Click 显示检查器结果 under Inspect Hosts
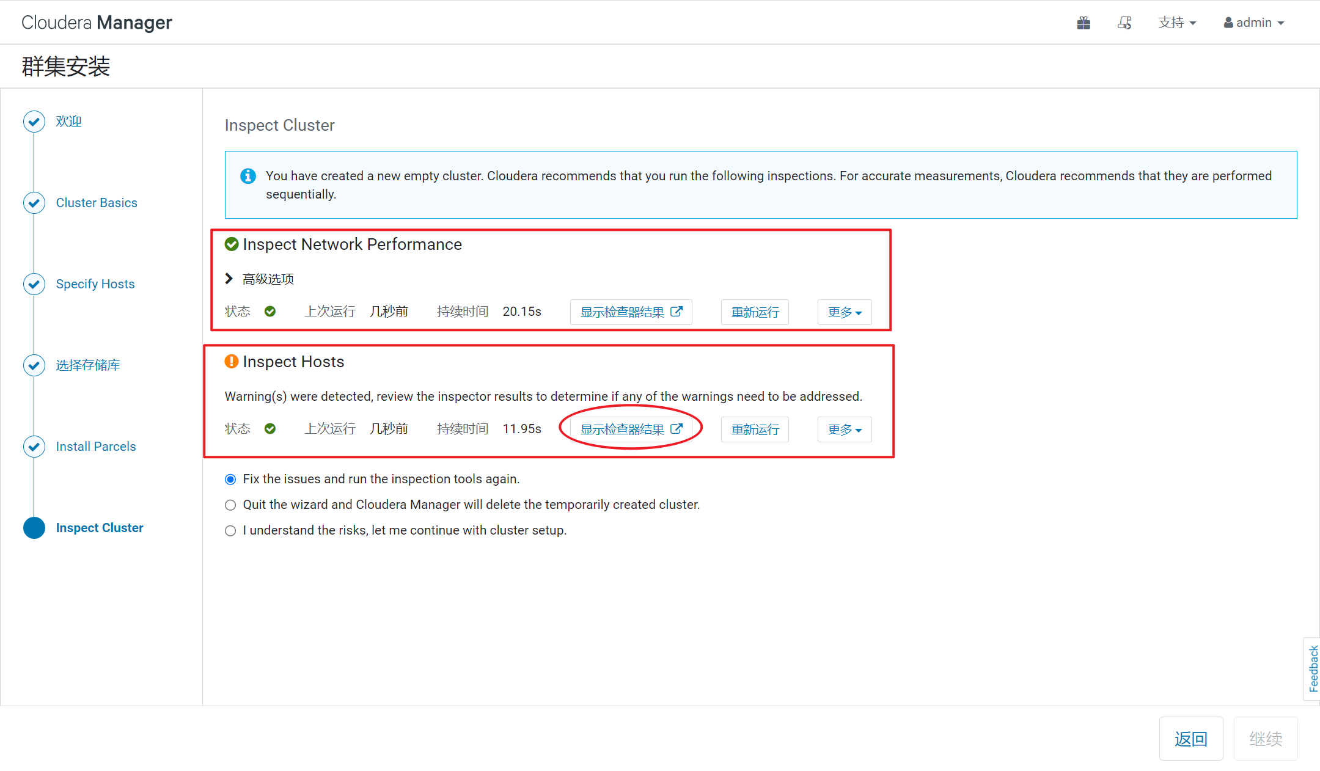The width and height of the screenshot is (1320, 771). click(631, 429)
